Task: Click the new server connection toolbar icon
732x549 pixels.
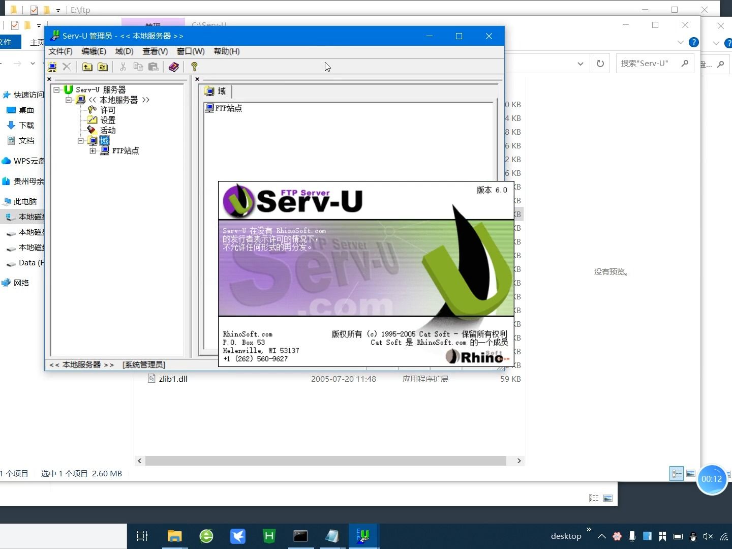Action: (52, 67)
